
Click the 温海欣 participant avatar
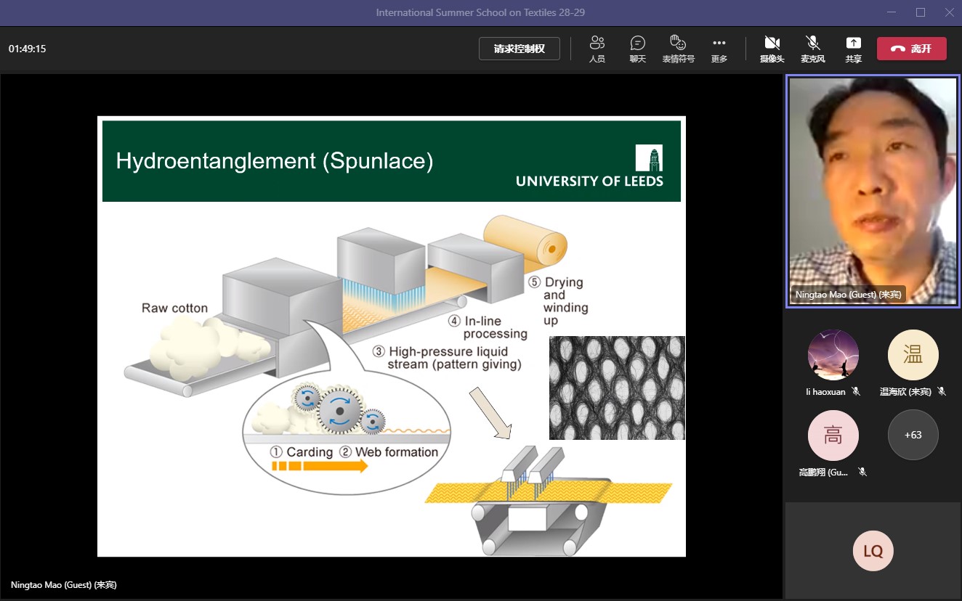(x=913, y=355)
